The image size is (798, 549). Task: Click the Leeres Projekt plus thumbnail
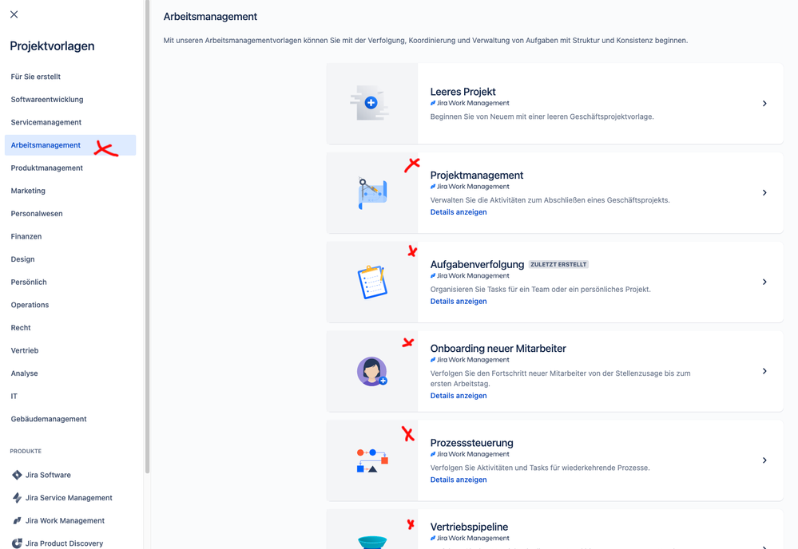(371, 103)
